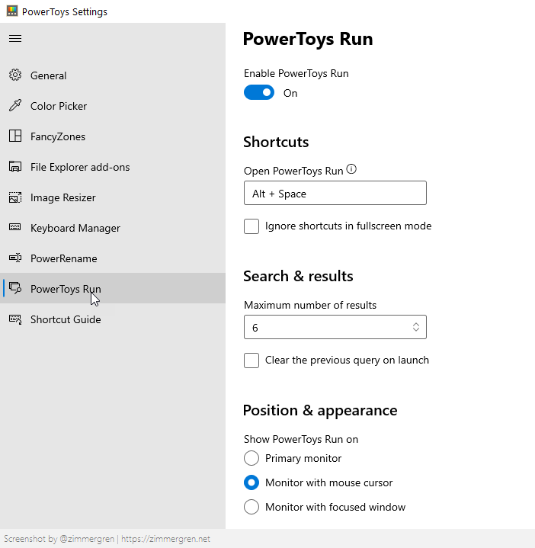Select the PowerToys Run menu entry

point(113,288)
